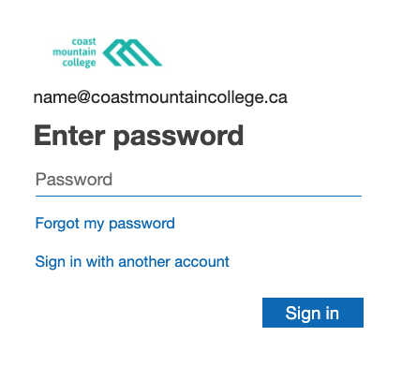Focus the field showing the Password placeholder
This screenshot has height=366, width=402.
coord(199,180)
